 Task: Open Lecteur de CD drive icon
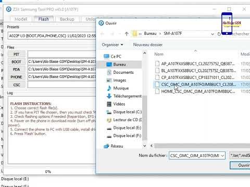click(109, 120)
